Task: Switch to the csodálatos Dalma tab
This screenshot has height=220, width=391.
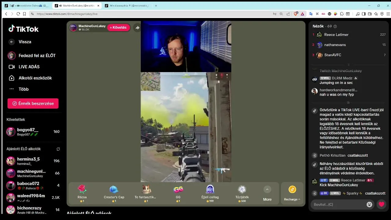Action: pyautogui.click(x=28, y=6)
